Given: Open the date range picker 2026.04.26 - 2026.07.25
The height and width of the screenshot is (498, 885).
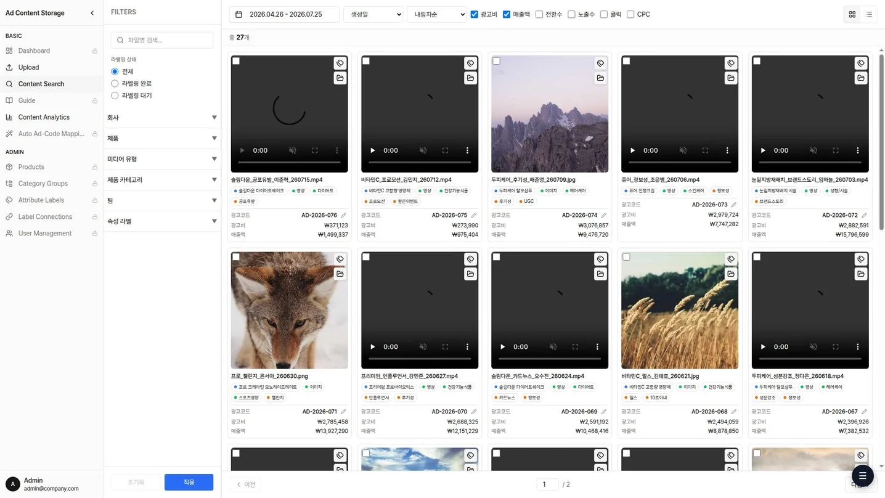Looking at the screenshot, I should point(284,14).
